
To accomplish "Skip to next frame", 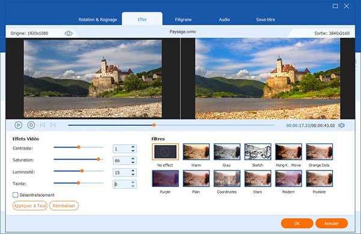I will pos(53,125).
